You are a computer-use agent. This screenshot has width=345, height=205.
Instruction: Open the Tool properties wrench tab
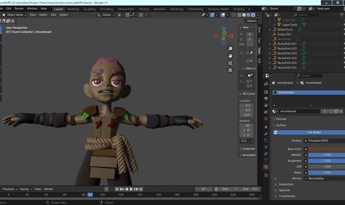coord(266,84)
